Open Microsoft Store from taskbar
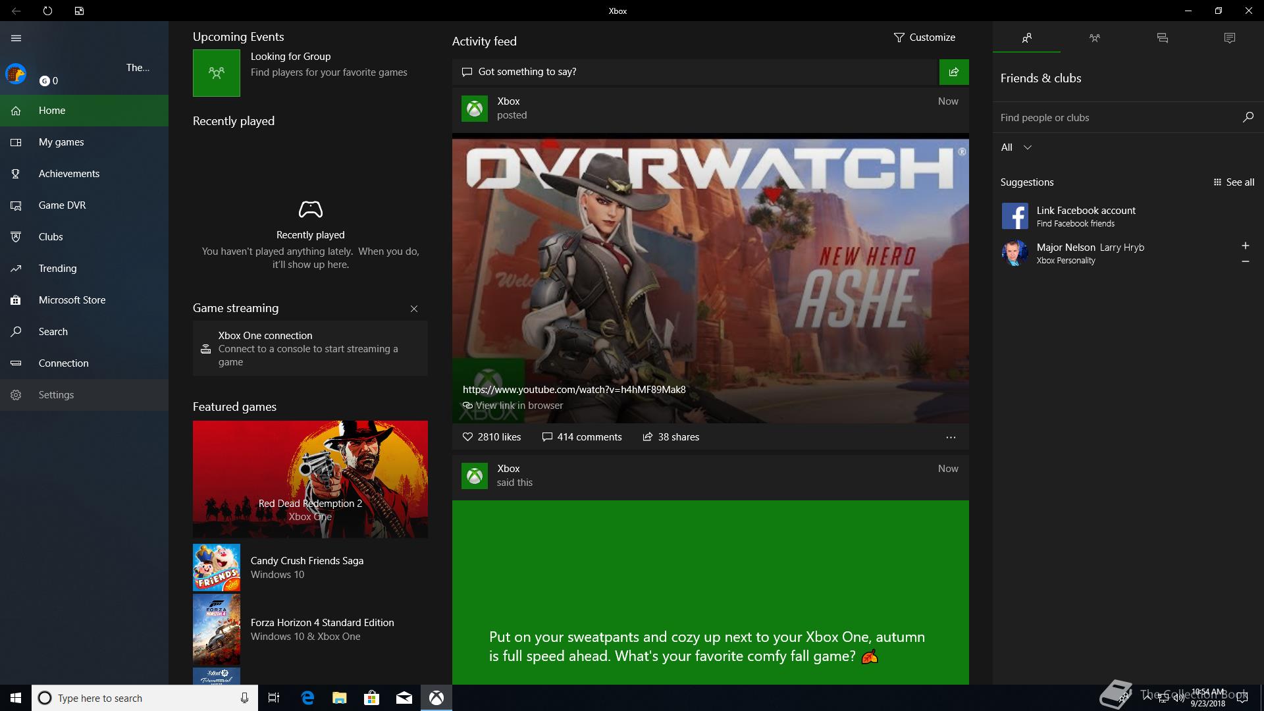The image size is (1264, 711). pyautogui.click(x=372, y=698)
